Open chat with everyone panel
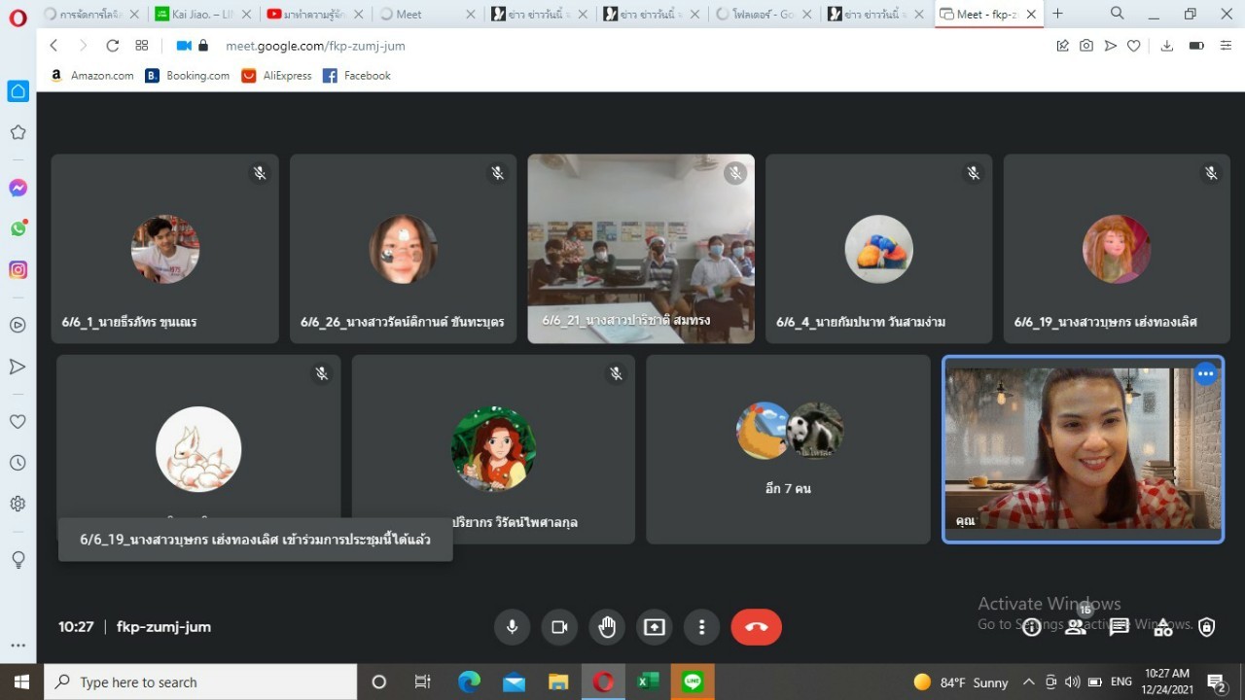 1120,627
